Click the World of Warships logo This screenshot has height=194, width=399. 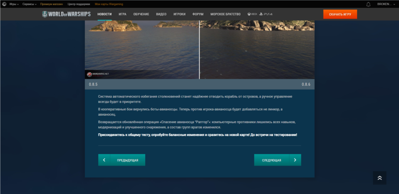tap(66, 14)
